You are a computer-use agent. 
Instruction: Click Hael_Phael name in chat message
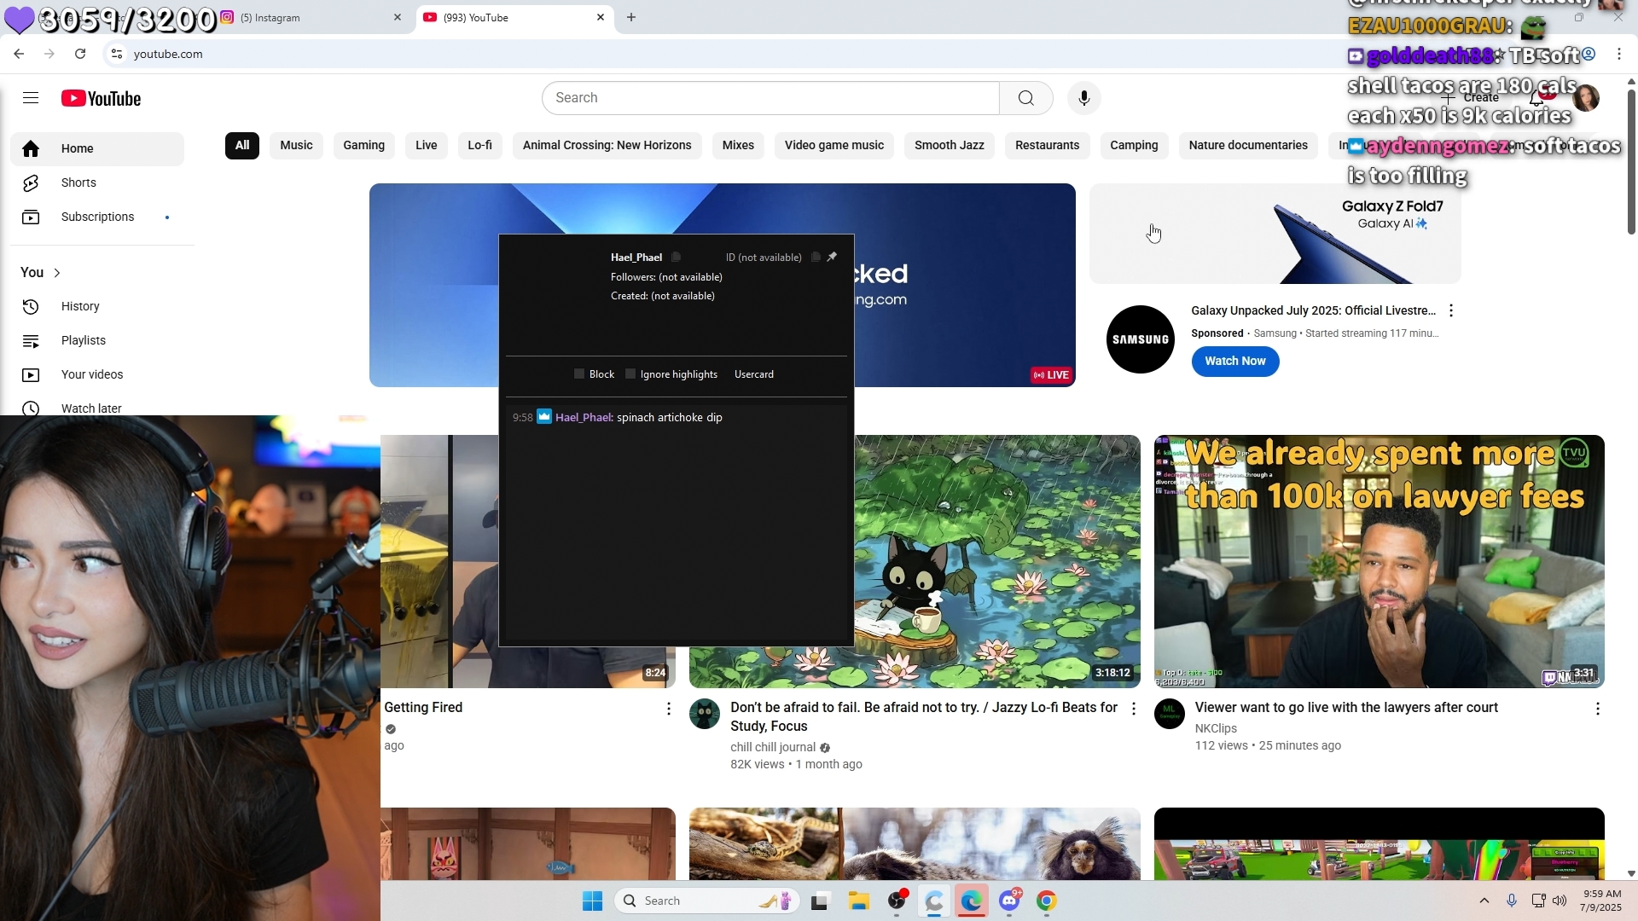click(x=584, y=417)
